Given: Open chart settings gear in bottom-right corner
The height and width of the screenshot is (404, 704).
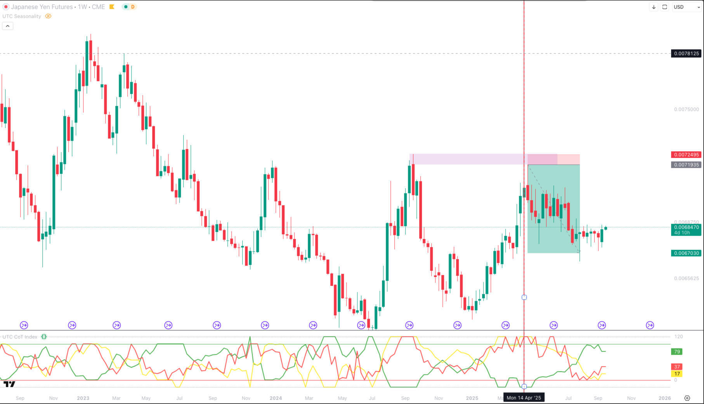Looking at the screenshot, I should (687, 398).
